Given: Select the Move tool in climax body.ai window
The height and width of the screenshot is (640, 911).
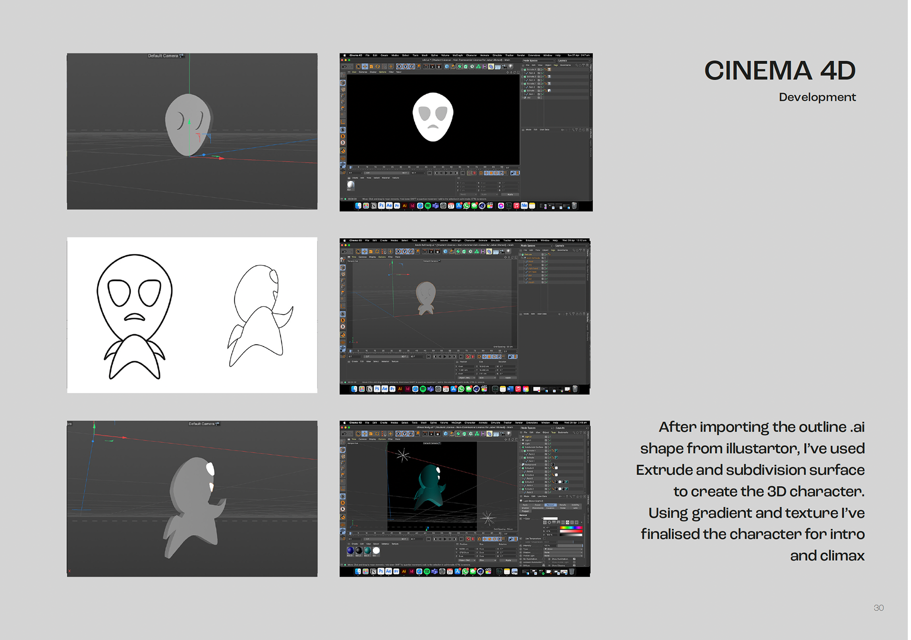Looking at the screenshot, I should click(x=364, y=433).
